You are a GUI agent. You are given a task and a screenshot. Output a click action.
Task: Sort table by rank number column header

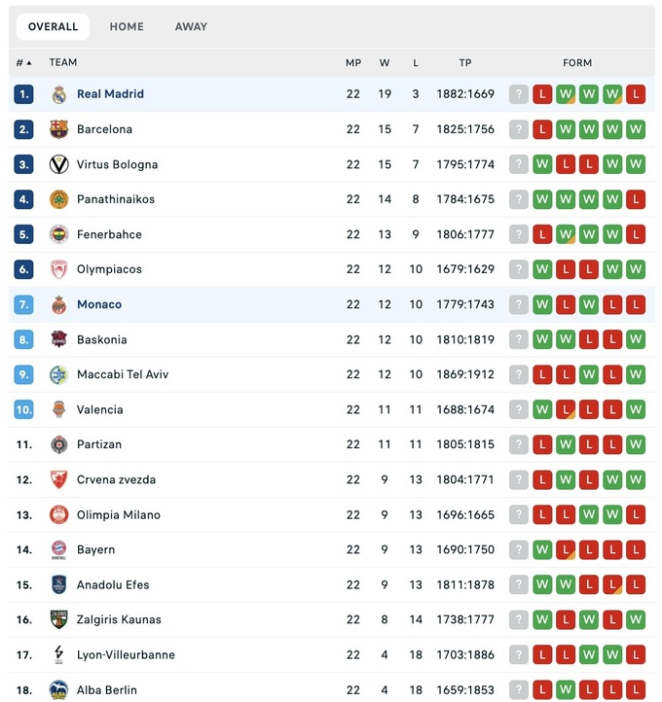coord(23,63)
